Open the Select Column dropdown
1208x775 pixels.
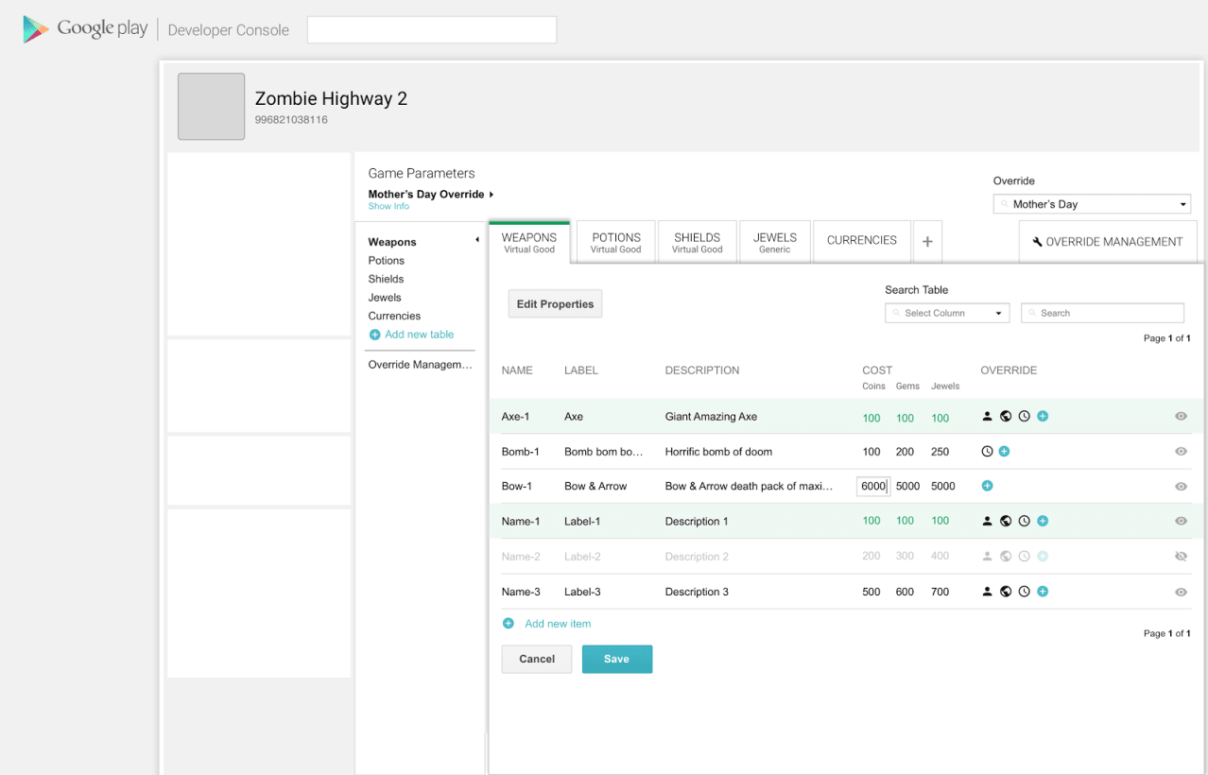point(947,313)
